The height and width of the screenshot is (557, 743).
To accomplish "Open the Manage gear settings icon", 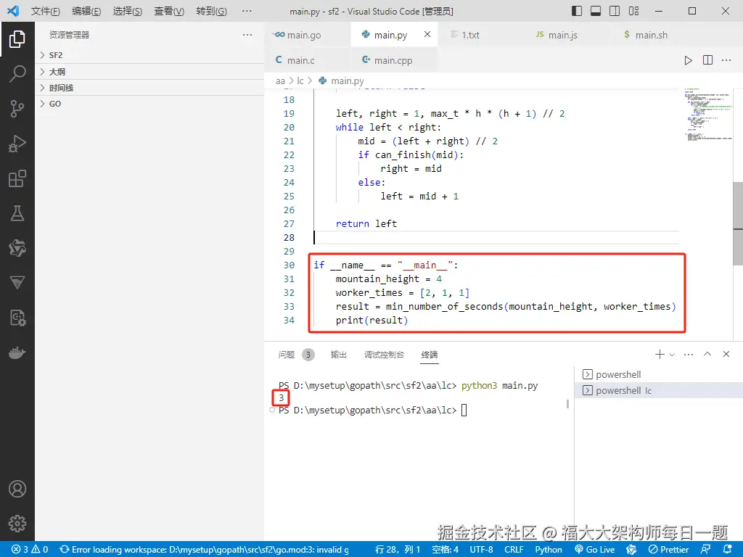I will (17, 524).
